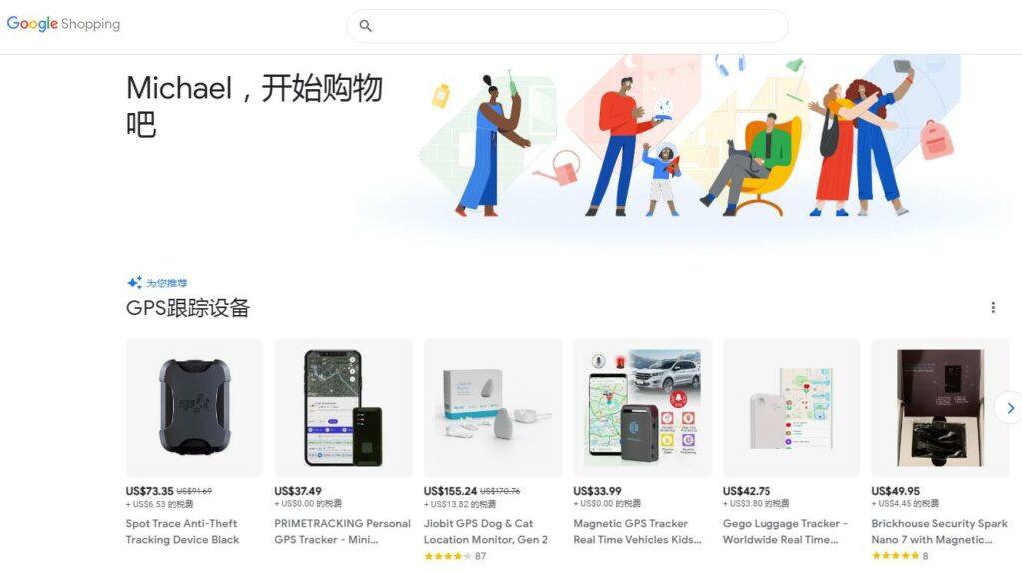Open PRIMETRACKING Personal GPS Tracker image

tap(343, 408)
